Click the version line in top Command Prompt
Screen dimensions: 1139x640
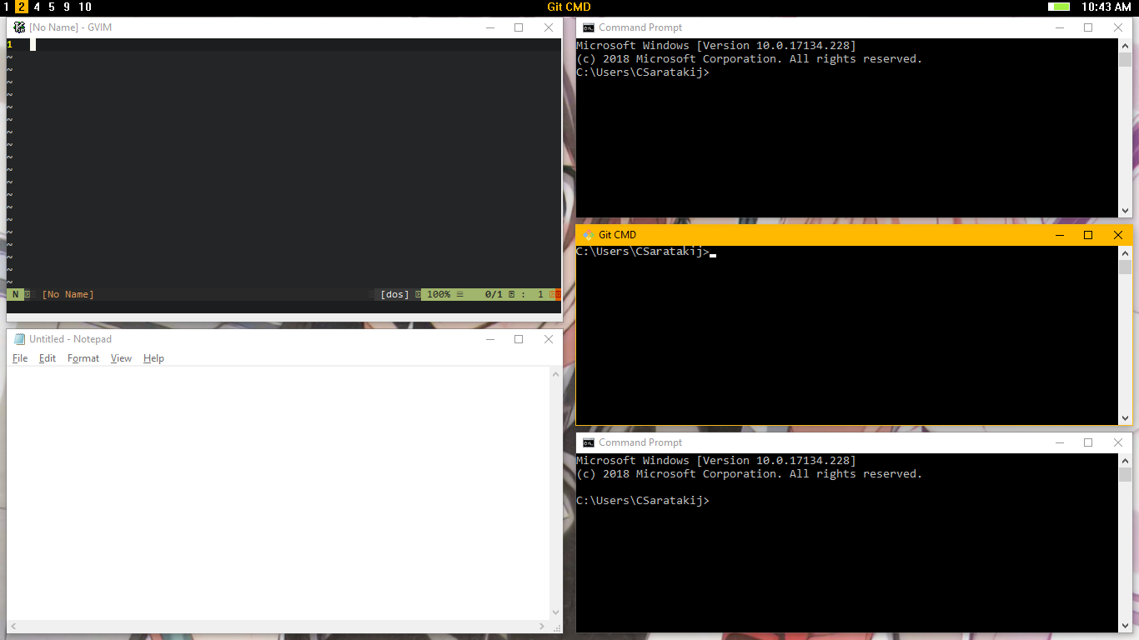[x=716, y=46]
